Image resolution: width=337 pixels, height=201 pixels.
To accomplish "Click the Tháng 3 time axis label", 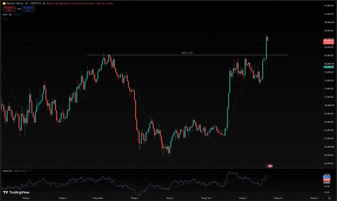I will coord(26,198).
